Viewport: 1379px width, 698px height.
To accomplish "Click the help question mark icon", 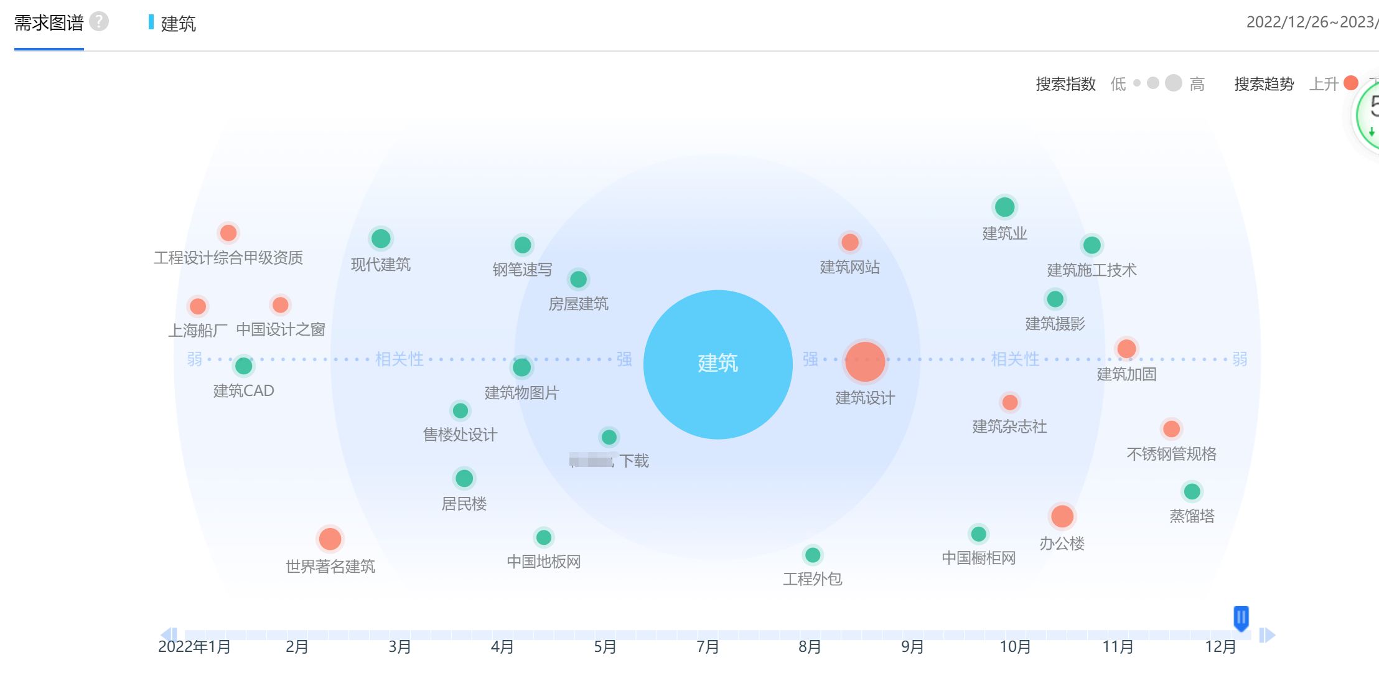I will coord(98,22).
